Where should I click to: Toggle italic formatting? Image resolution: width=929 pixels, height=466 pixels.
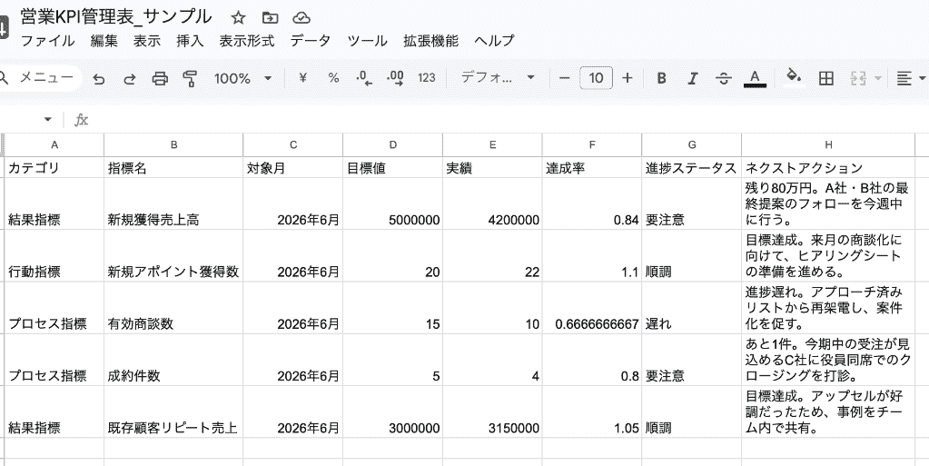[x=693, y=78]
